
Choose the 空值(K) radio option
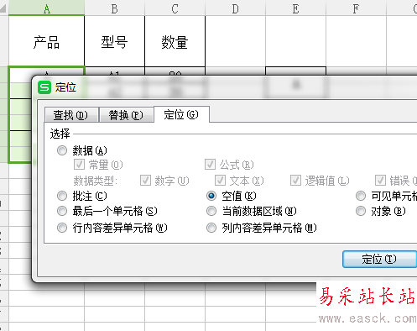click(x=231, y=196)
